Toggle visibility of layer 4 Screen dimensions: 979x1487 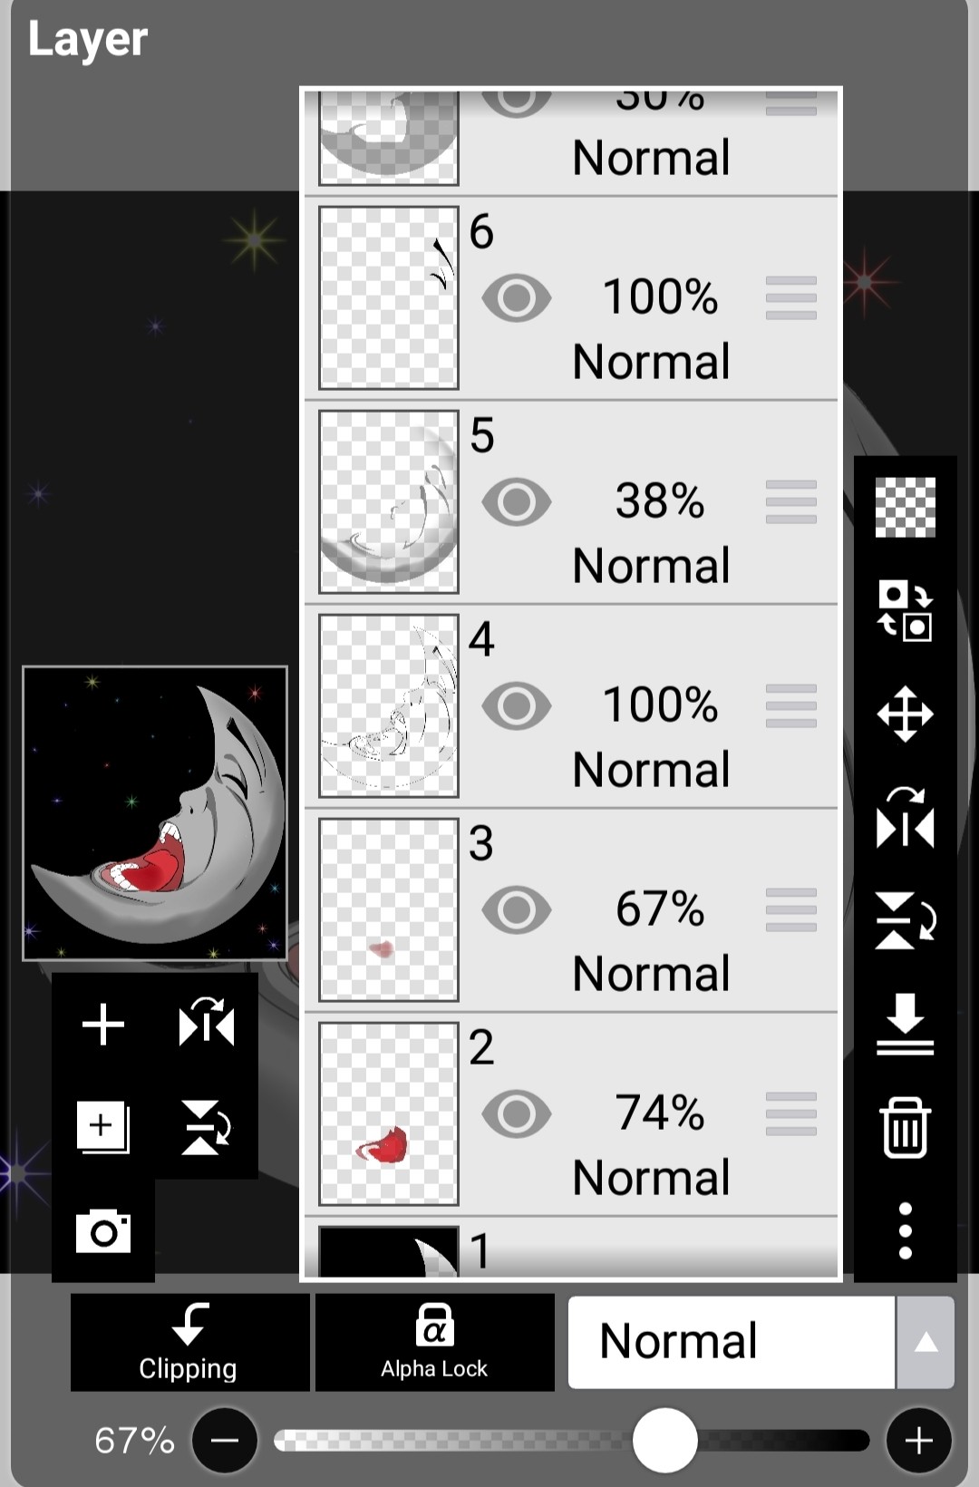(516, 706)
